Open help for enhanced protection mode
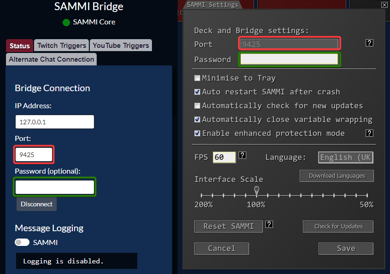Viewport: 390px width, 274px height. tap(369, 133)
